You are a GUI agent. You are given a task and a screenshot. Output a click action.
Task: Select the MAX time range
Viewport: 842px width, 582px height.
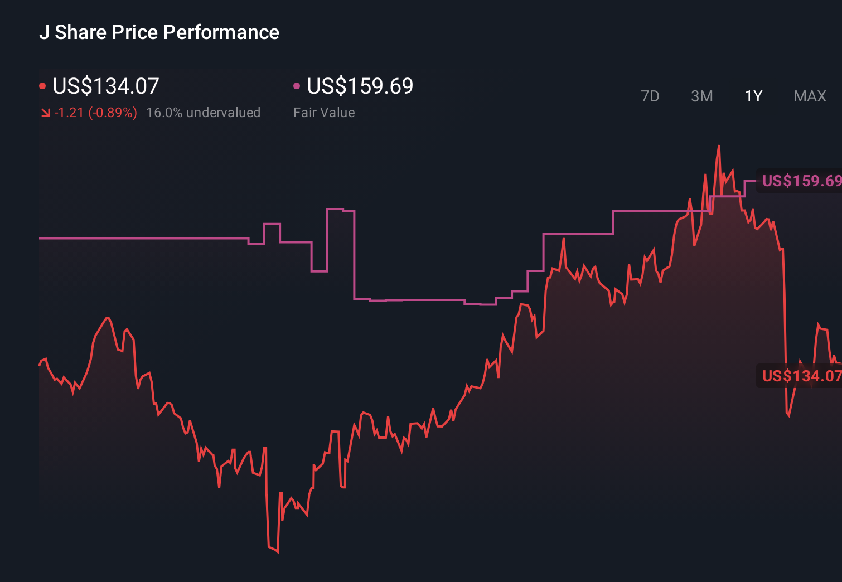pos(810,96)
